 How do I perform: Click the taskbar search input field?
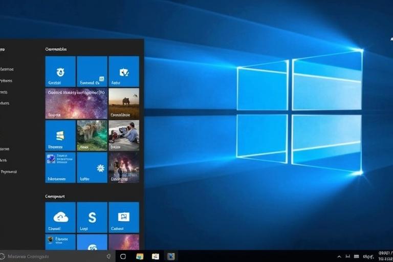[57, 256]
